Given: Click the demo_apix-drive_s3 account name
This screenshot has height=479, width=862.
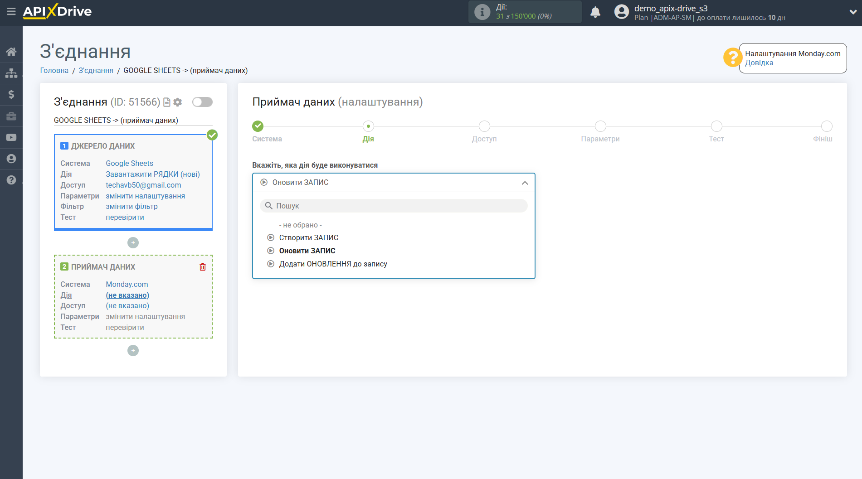Looking at the screenshot, I should 671,9.
